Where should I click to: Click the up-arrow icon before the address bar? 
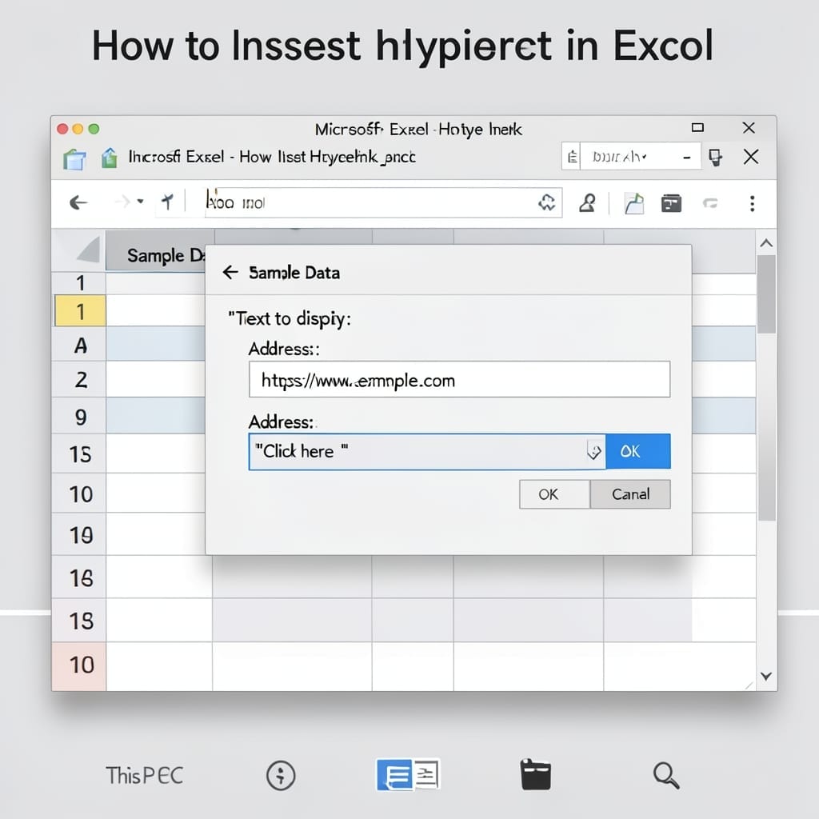[x=168, y=202]
